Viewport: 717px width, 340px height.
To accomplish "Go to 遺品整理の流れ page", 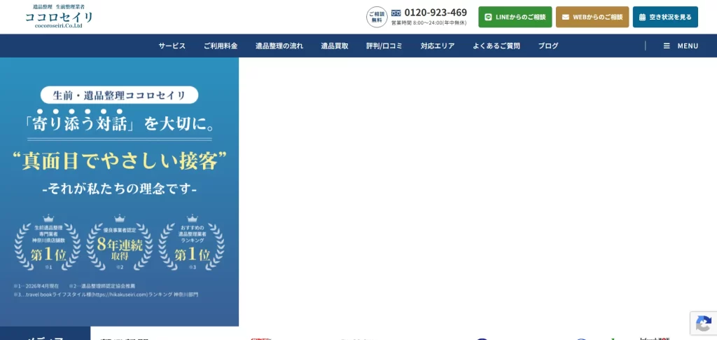I will (279, 46).
